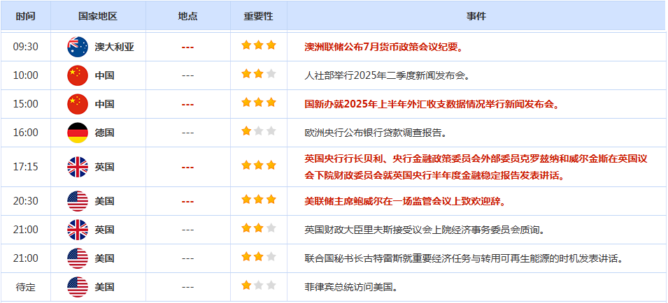Click the 21:00 time in the 古特雷斯 row
668x303 pixels.
pos(26,258)
